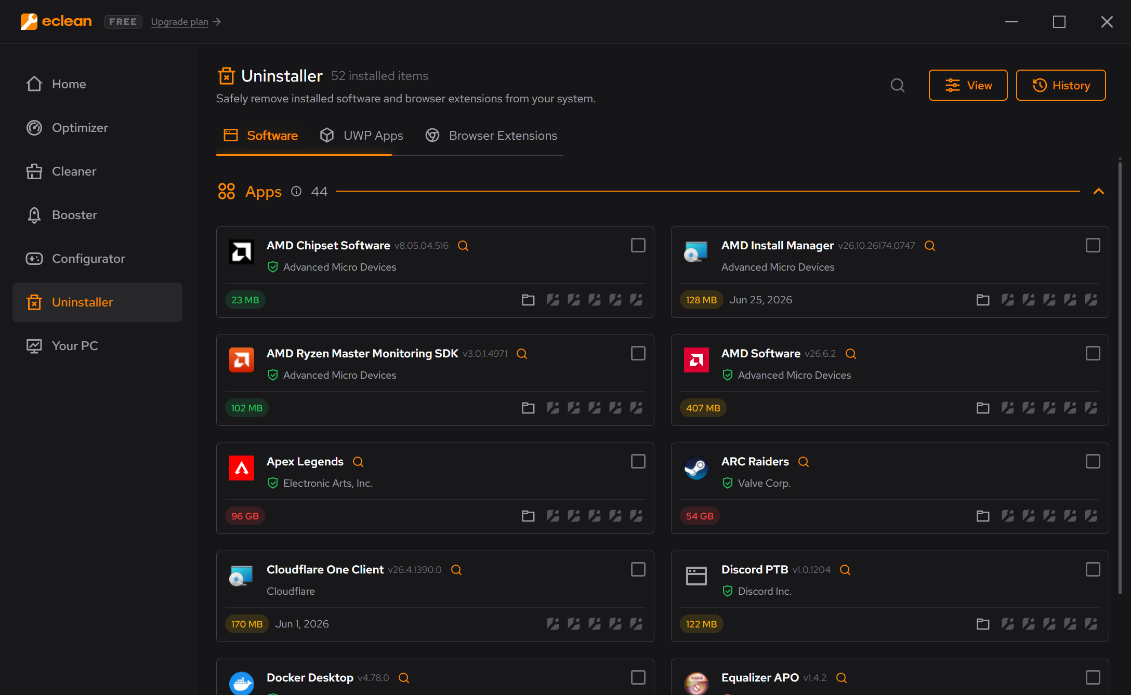Check the Cloudflare One Client box
This screenshot has height=695, width=1131.
638,569
